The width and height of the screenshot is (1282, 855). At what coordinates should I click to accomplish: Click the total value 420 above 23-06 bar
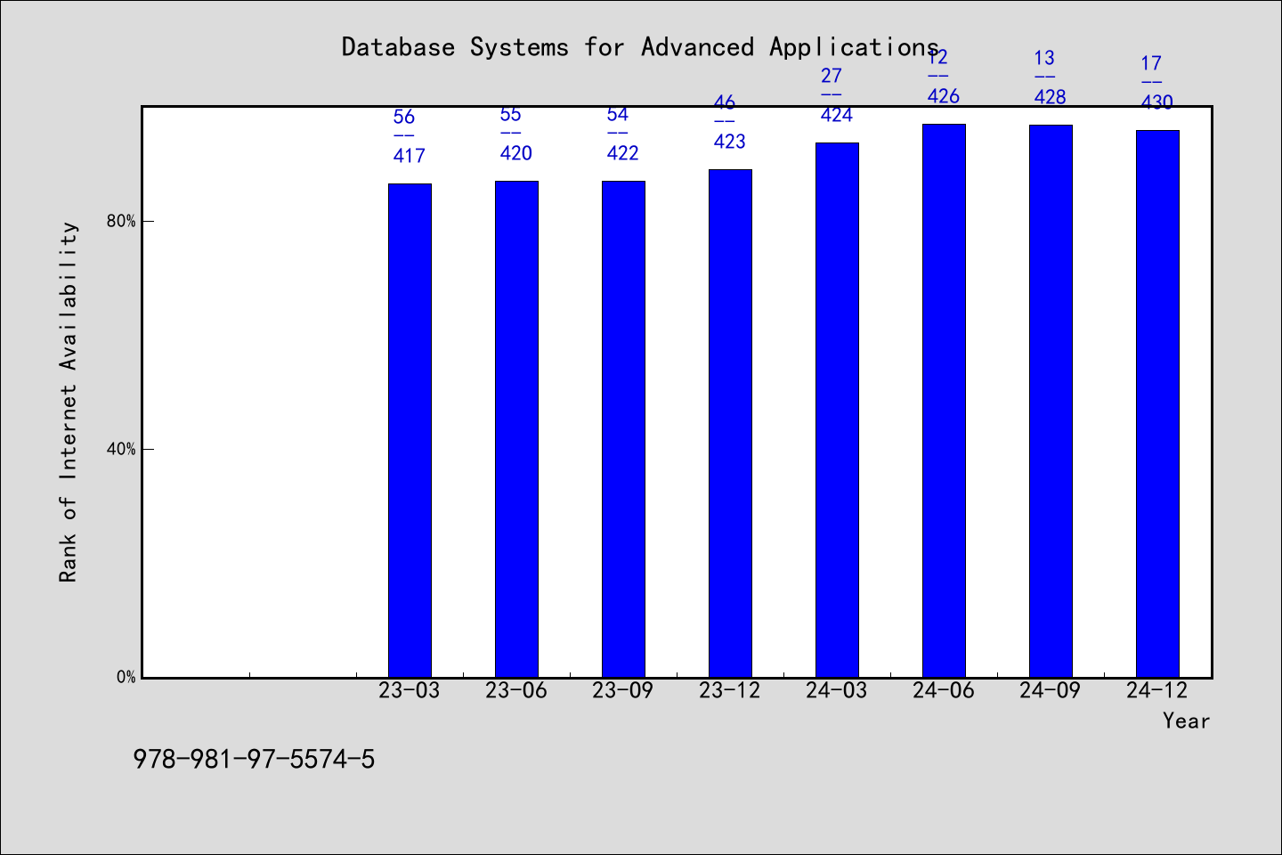click(x=516, y=153)
